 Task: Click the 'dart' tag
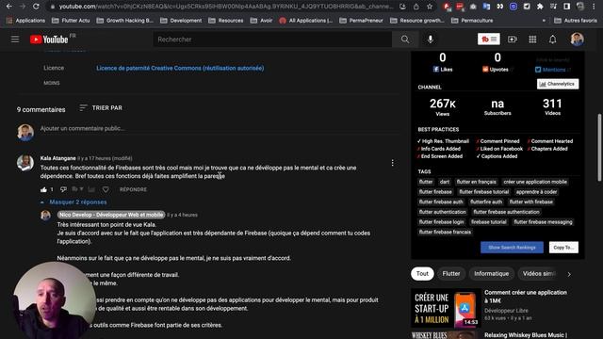[x=445, y=182]
